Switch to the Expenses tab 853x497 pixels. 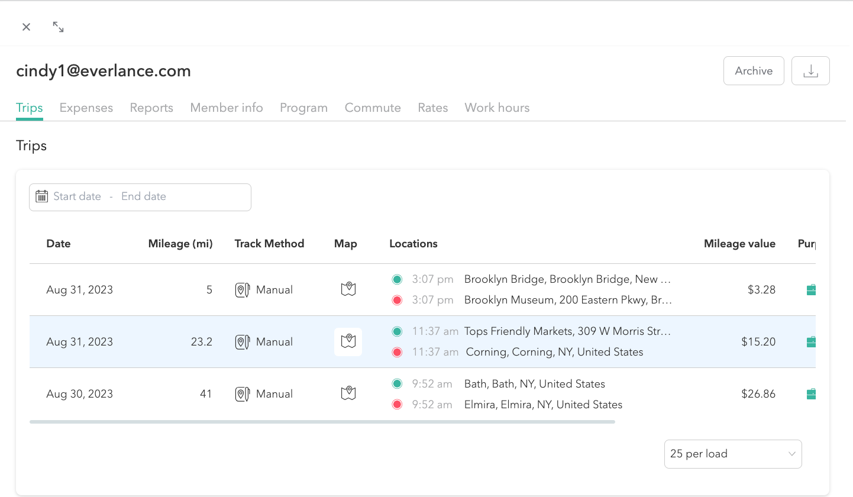tap(86, 108)
